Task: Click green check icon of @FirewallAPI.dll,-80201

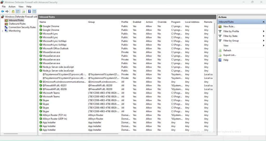Action: (41, 85)
